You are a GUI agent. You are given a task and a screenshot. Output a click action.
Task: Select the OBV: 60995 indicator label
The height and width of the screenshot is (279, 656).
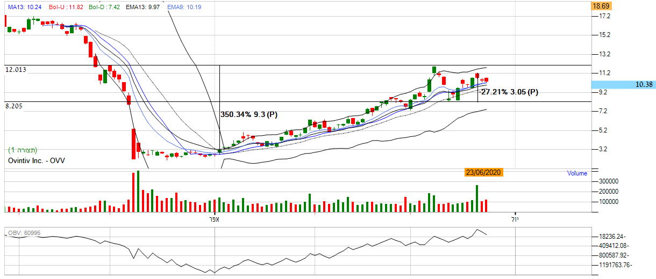[24, 233]
